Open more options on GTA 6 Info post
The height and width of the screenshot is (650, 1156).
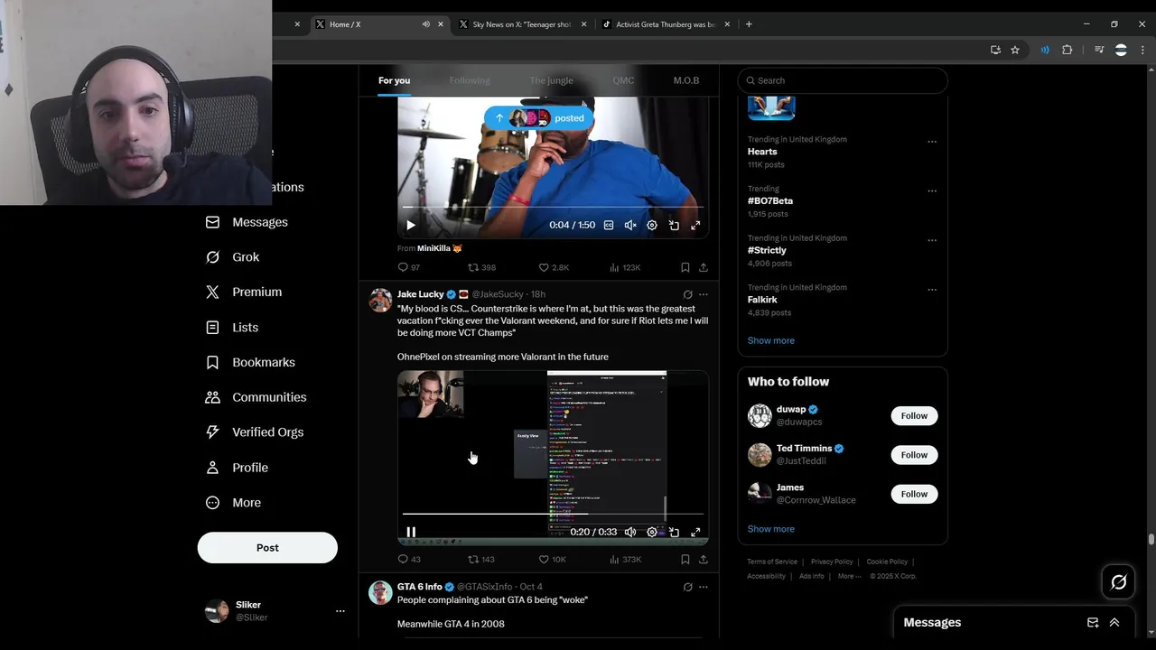pos(704,587)
